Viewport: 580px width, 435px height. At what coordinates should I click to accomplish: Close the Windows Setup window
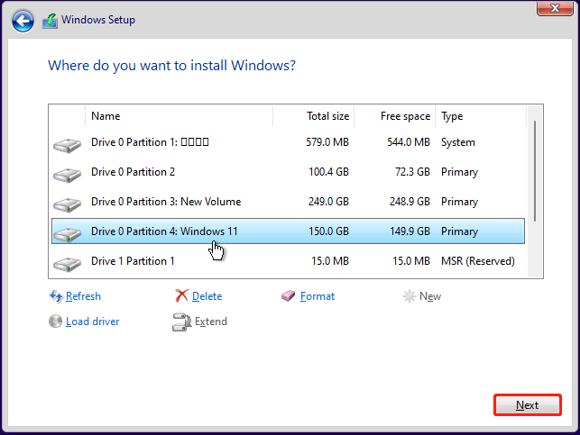click(x=555, y=8)
